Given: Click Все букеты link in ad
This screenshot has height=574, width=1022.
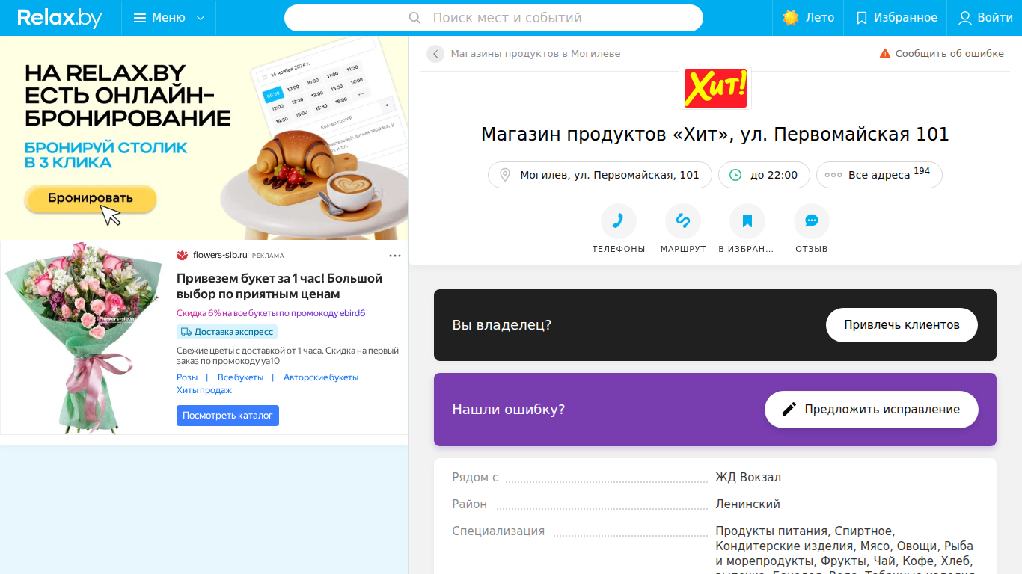Looking at the screenshot, I should click(x=240, y=377).
